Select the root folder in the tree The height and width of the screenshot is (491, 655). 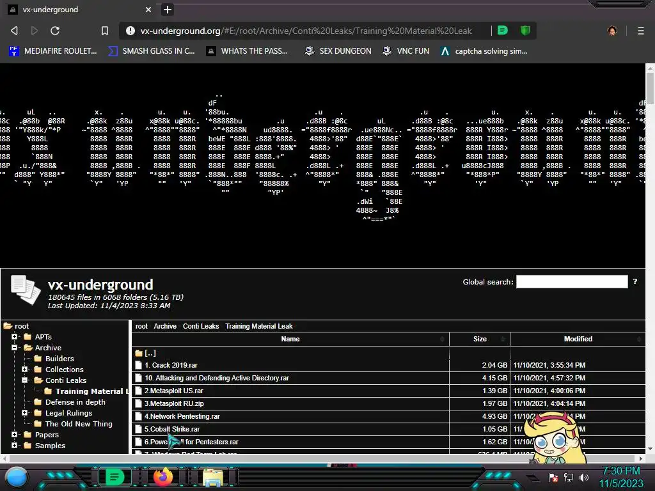[x=22, y=326]
